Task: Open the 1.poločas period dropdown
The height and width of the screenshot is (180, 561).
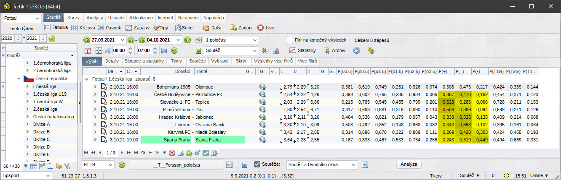Action: [x=231, y=40]
